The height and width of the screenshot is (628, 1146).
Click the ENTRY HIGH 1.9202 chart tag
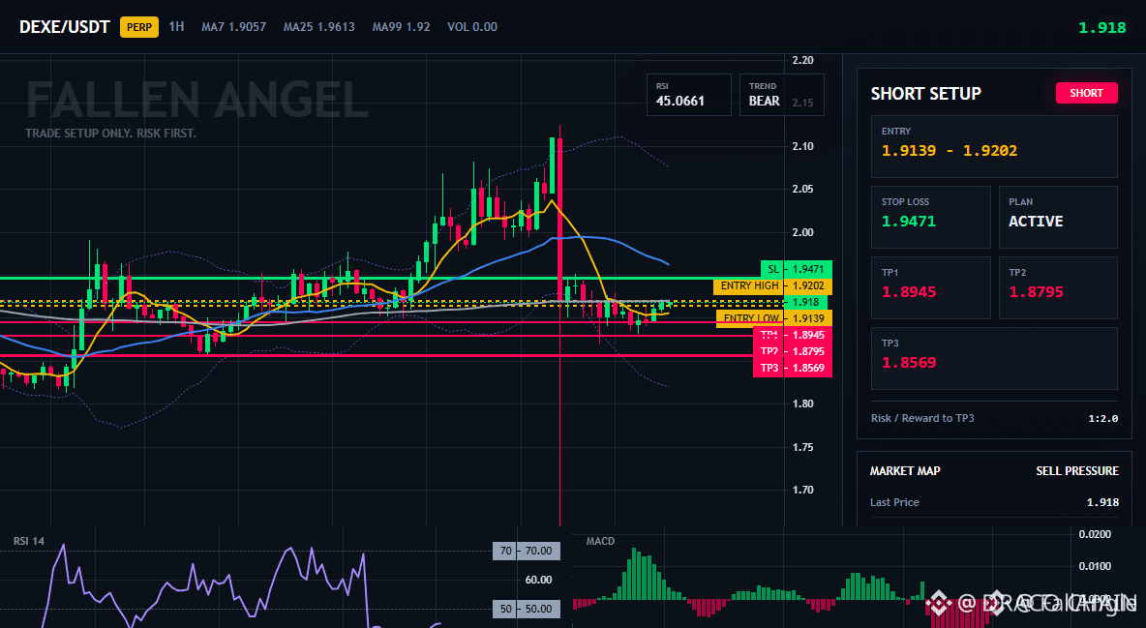point(772,285)
